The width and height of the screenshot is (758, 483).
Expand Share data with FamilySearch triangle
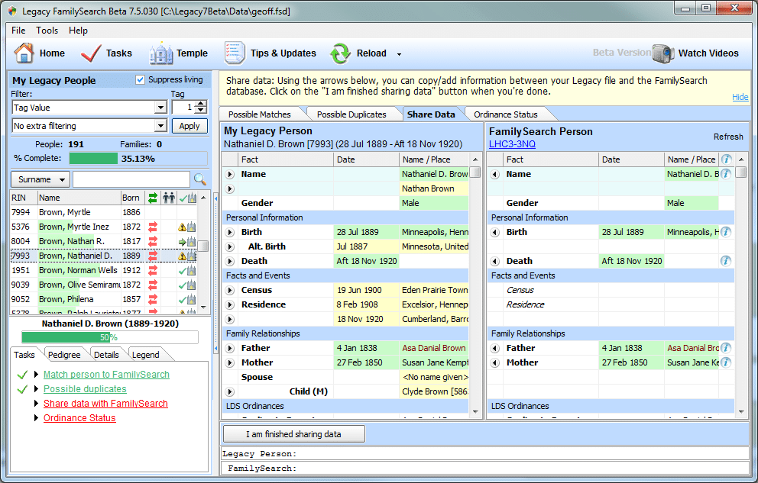(36, 404)
